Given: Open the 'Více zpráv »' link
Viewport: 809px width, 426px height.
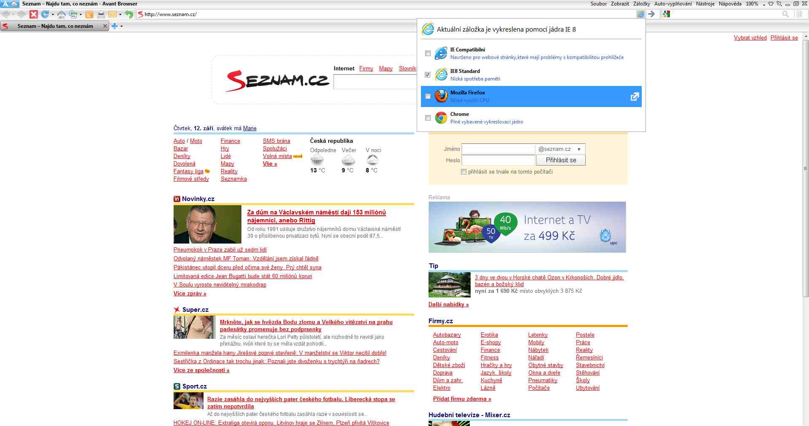Looking at the screenshot, I should click(190, 293).
